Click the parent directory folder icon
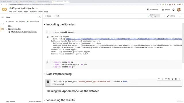The width and height of the screenshot is (184, 103). click(9, 26)
